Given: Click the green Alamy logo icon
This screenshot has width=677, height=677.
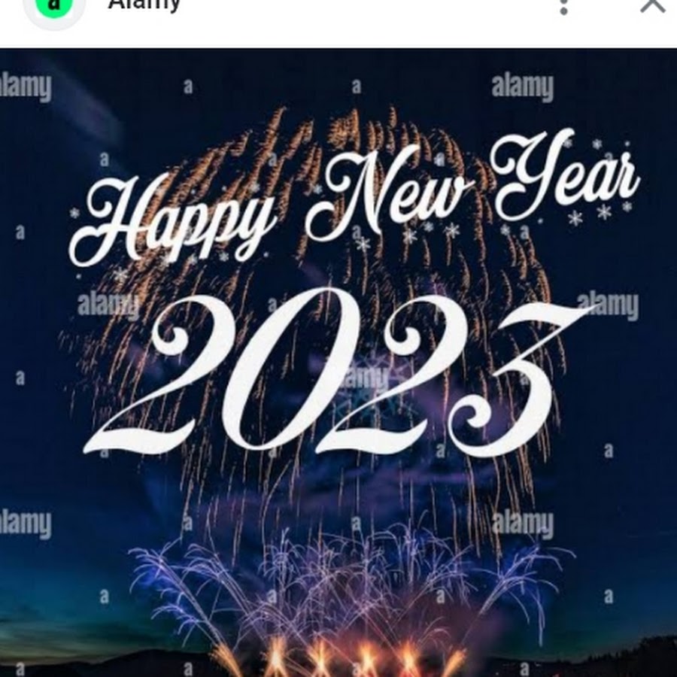Looking at the screenshot, I should [x=53, y=6].
